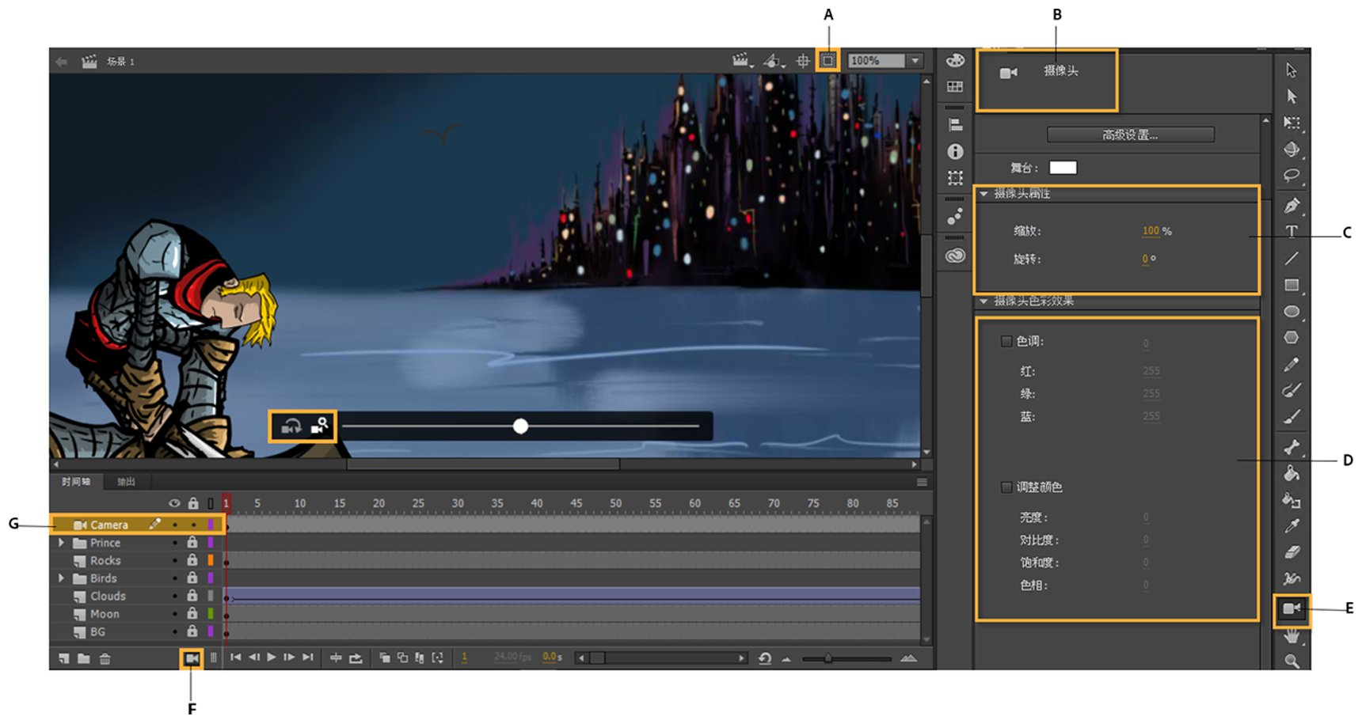Delete layer with the trash button
This screenshot has height=720, width=1362.
[x=105, y=658]
